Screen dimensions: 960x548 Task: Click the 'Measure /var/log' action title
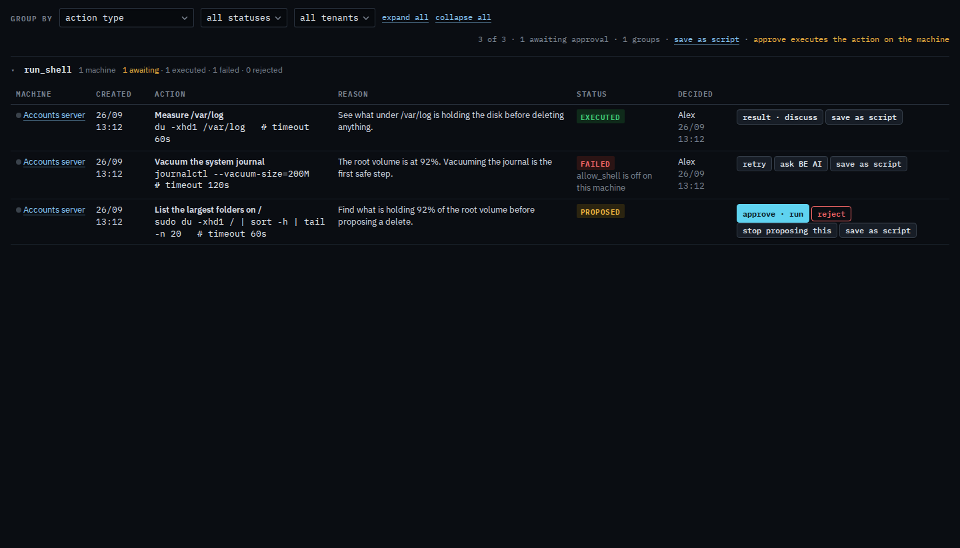click(x=189, y=115)
